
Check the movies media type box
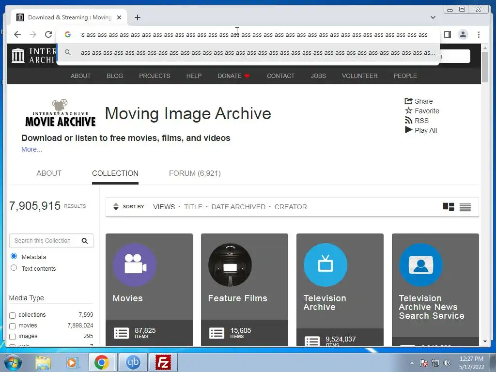[x=12, y=326]
